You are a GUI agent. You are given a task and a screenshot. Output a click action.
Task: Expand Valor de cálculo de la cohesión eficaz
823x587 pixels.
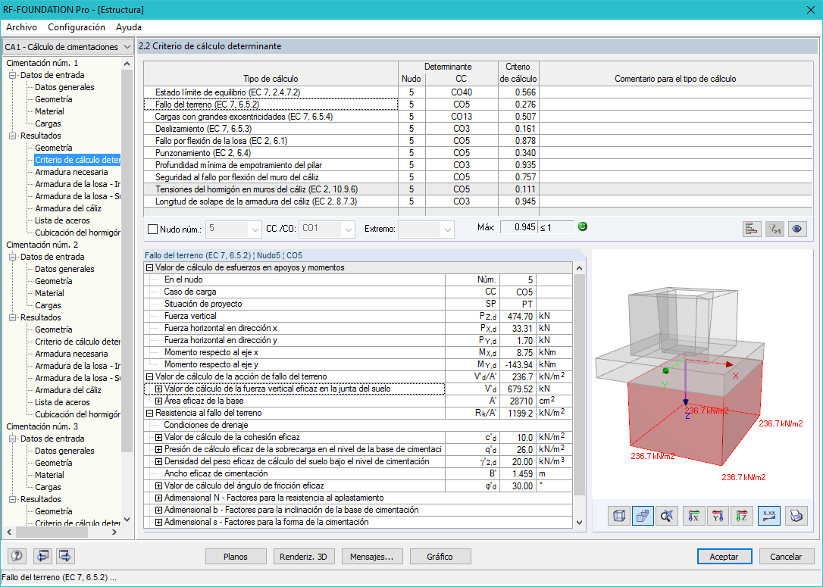(158, 437)
